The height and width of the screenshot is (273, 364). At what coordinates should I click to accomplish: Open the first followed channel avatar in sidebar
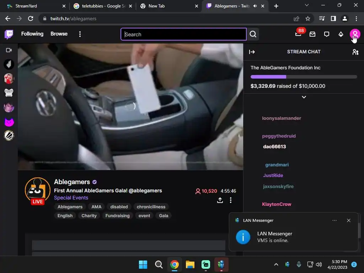[9, 64]
